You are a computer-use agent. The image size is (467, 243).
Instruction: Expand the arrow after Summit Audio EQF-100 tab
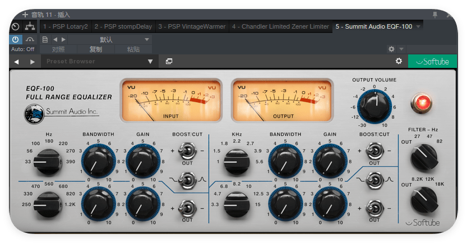[418, 26]
